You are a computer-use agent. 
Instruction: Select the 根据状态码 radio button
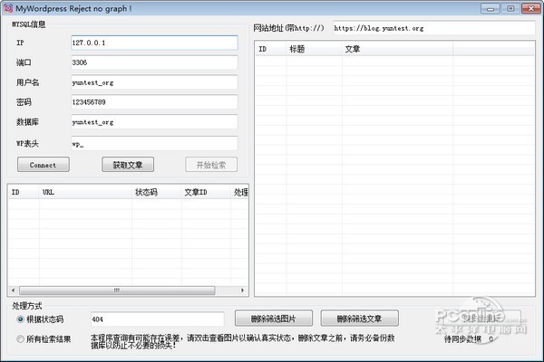pyautogui.click(x=21, y=319)
